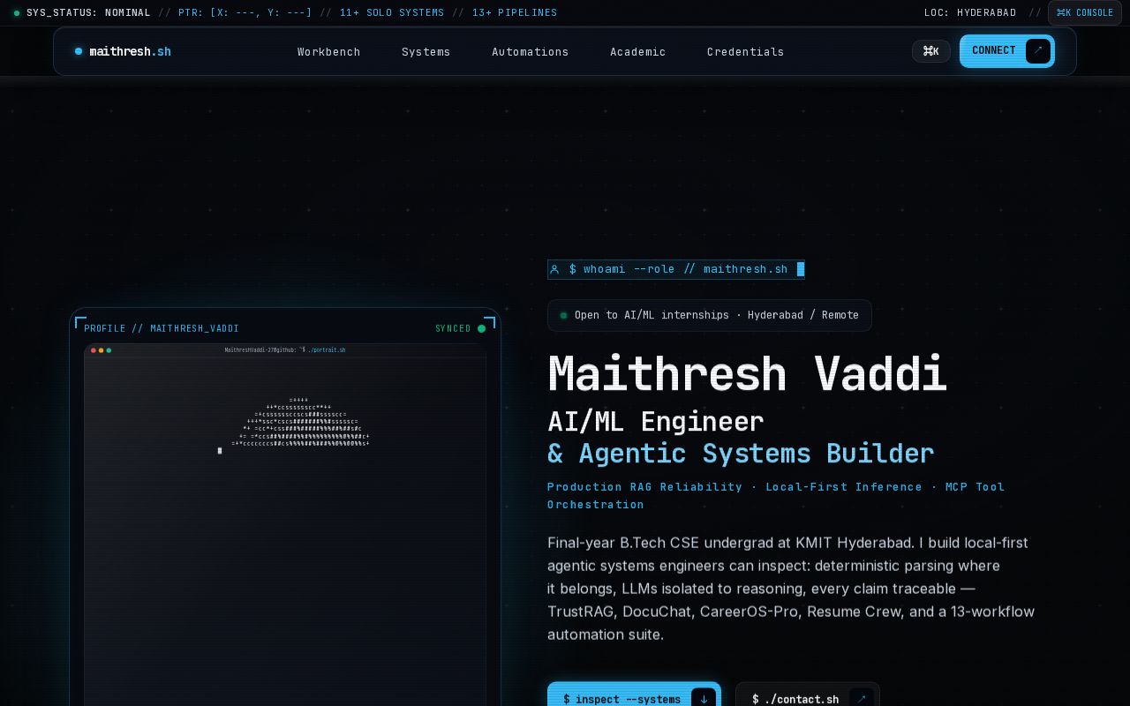Click 11+ SOLO SYSTEMS text

(x=392, y=12)
